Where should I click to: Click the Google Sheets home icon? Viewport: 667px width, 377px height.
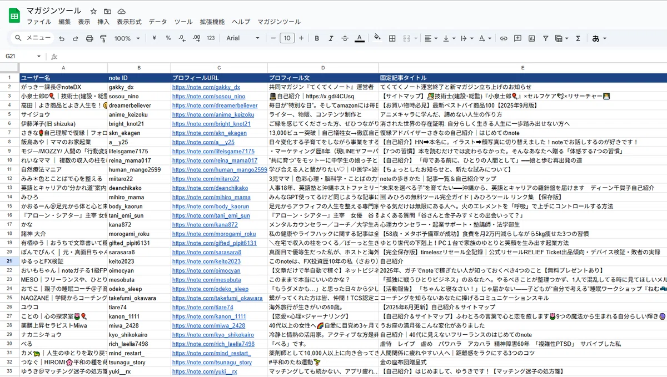click(x=14, y=16)
